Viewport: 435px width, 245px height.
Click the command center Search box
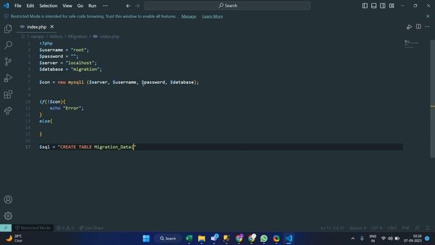[227, 5]
